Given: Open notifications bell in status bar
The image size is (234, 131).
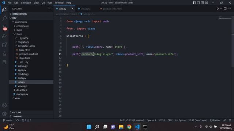Looking at the screenshot, I should coord(230,120).
